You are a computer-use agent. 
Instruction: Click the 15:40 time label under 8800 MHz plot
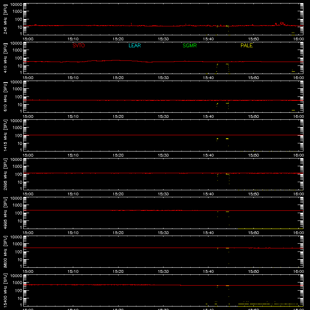click(x=208, y=272)
